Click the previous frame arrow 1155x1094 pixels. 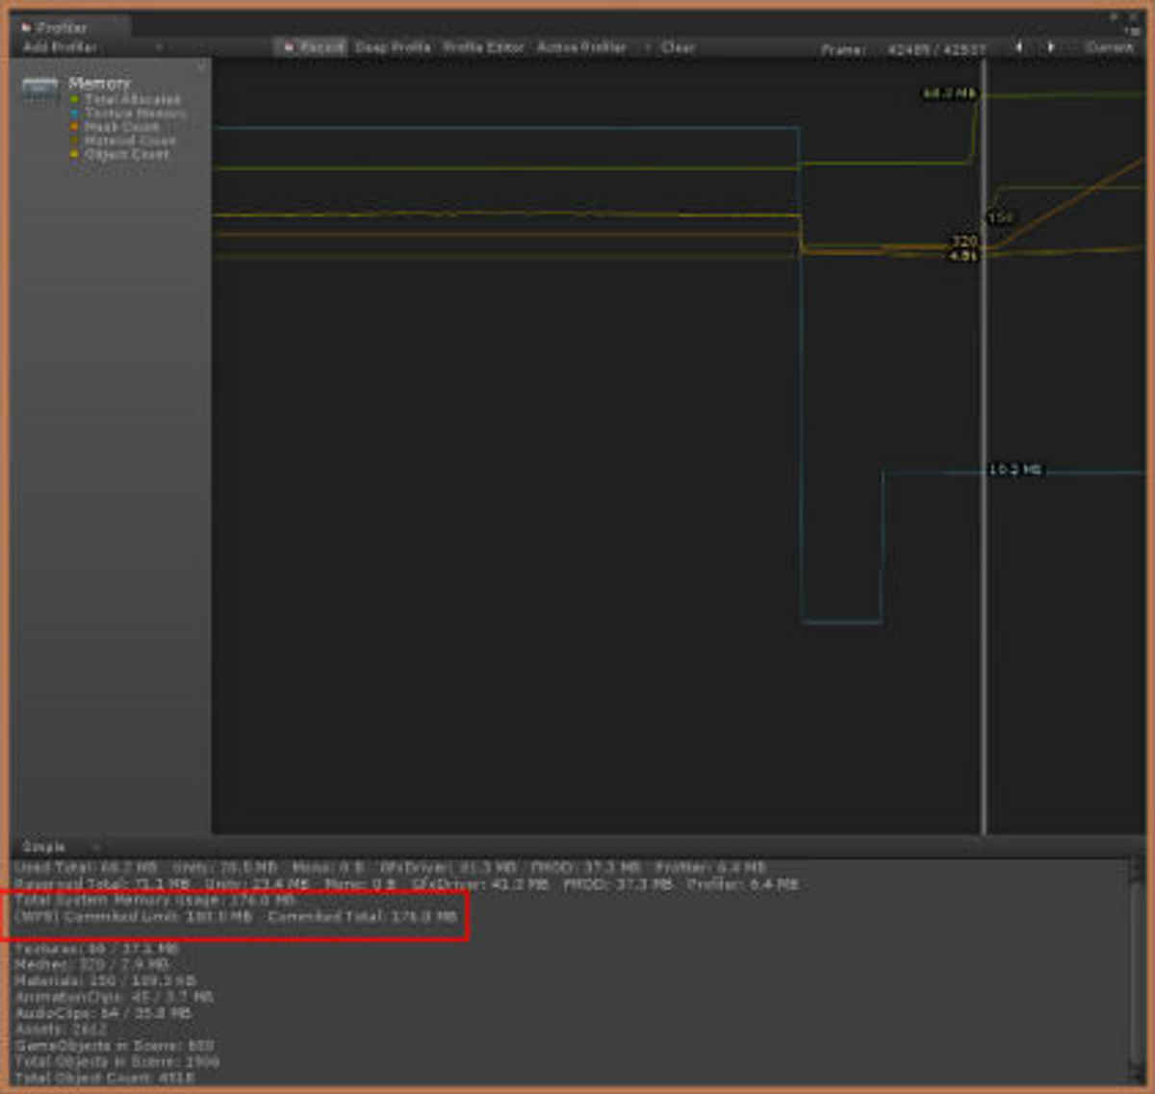click(x=1016, y=45)
